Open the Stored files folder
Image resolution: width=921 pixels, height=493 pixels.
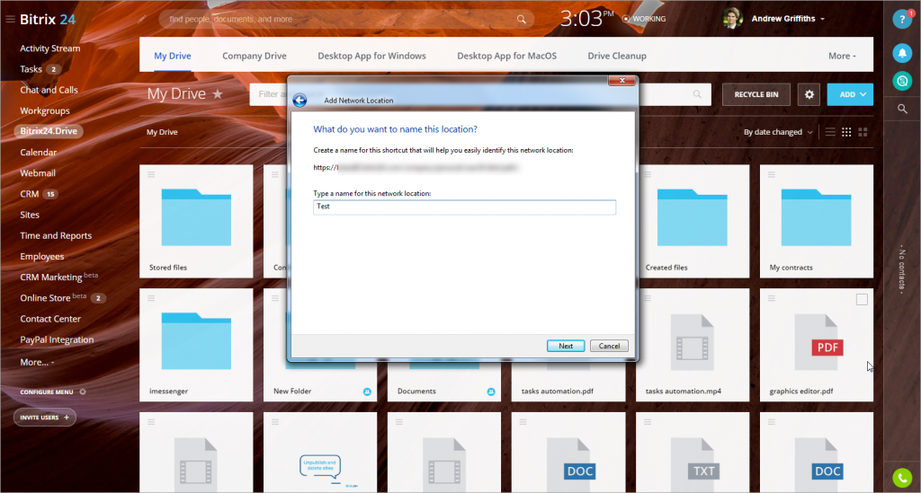196,221
